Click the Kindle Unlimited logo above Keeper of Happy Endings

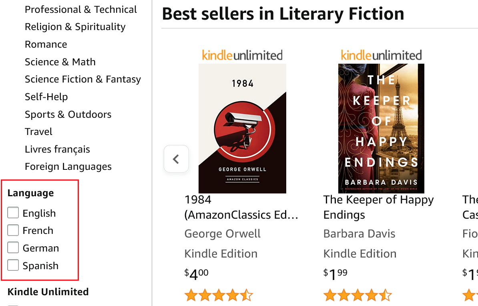pos(382,56)
